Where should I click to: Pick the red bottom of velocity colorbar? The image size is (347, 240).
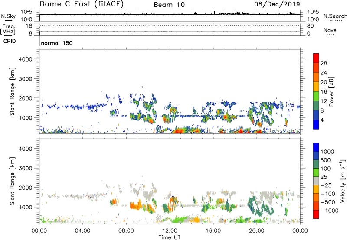coord(316,214)
